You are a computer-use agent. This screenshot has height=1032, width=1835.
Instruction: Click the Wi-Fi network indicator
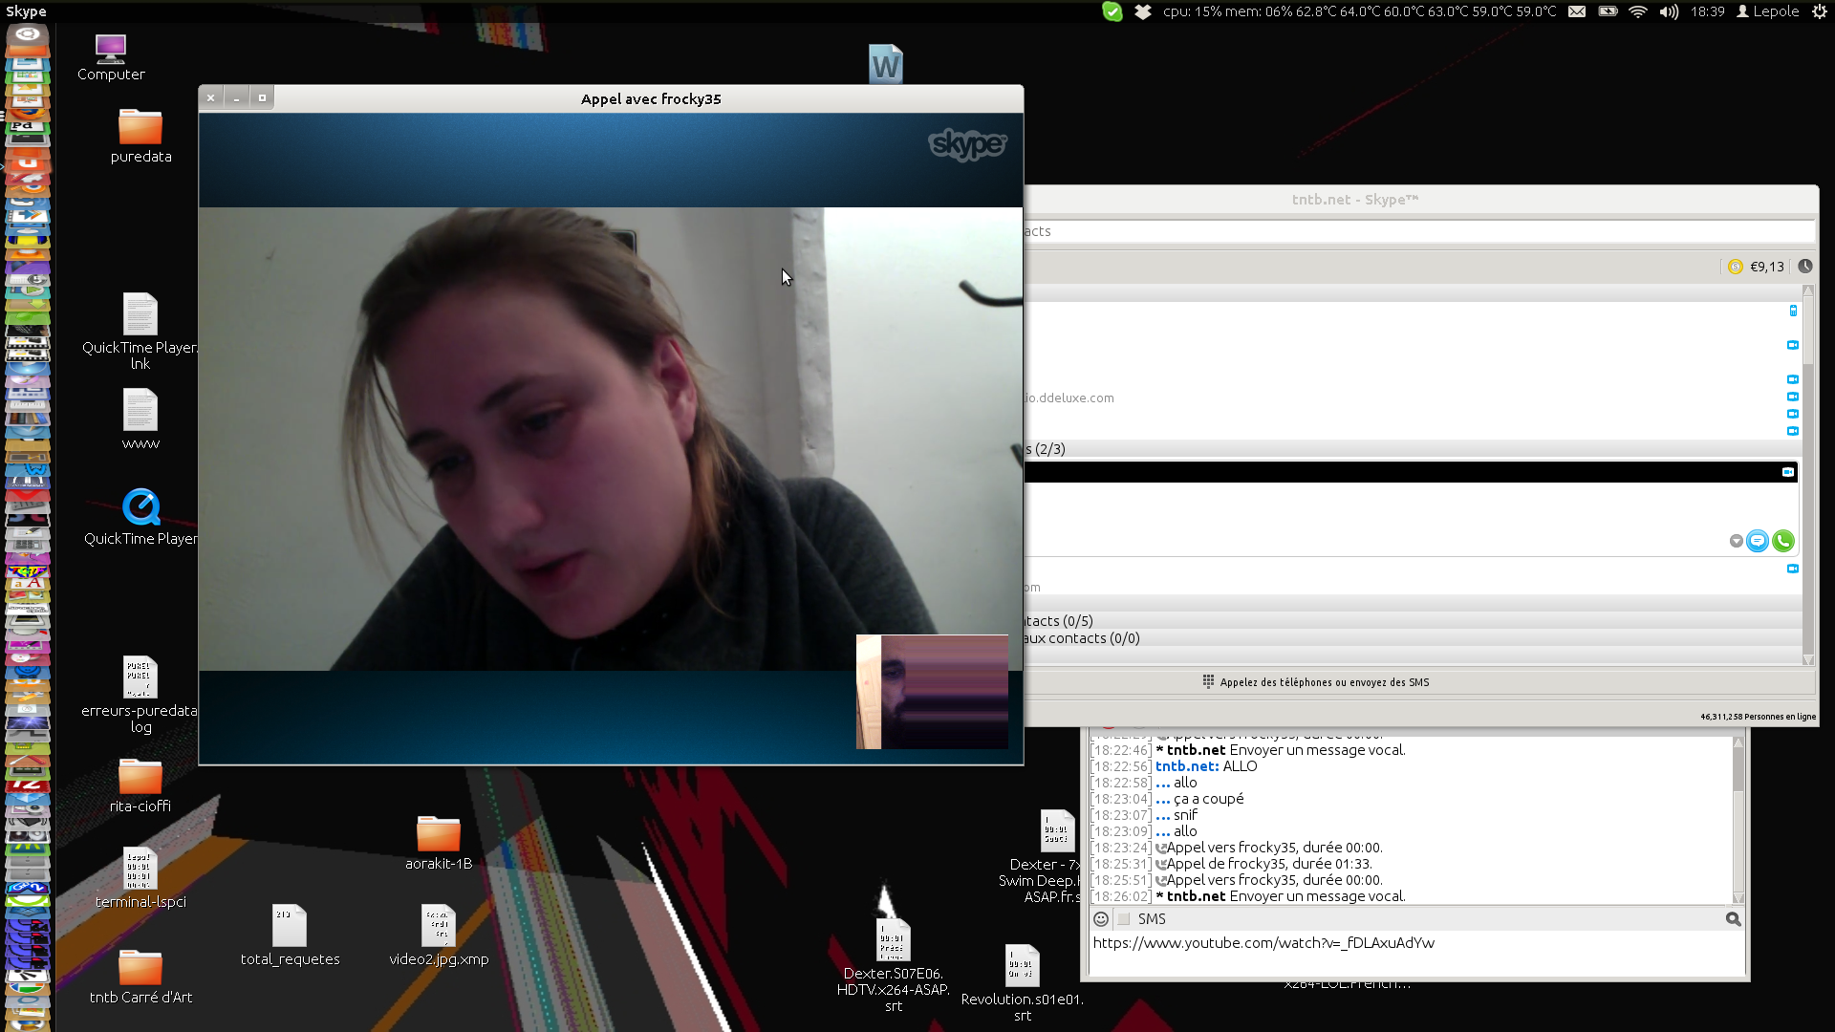click(x=1638, y=11)
